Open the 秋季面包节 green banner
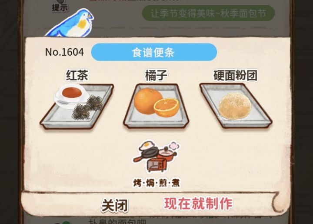This screenshot has width=313, height=224. coord(208,13)
